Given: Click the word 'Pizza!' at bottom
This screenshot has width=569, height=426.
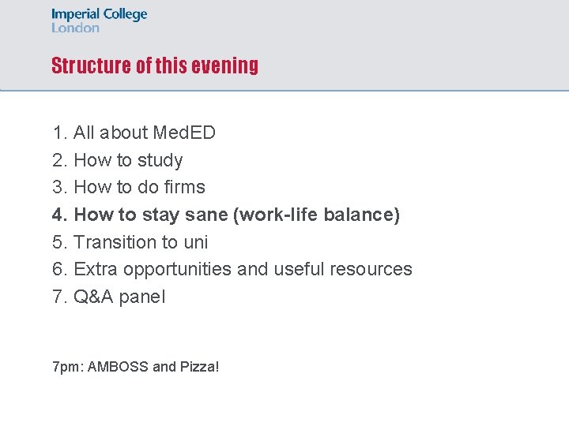Looking at the screenshot, I should [x=200, y=367].
